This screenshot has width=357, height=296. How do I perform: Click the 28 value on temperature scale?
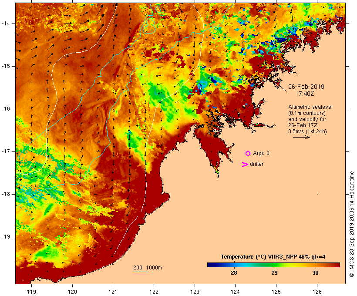[234, 272]
